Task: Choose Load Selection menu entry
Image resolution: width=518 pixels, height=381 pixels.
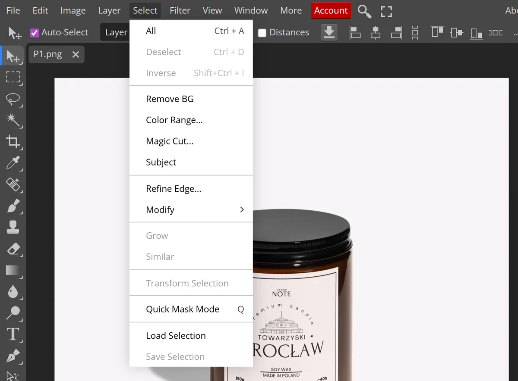Action: (x=191, y=336)
